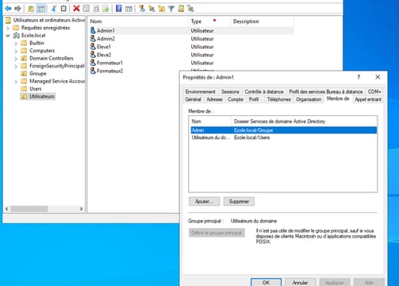Click the tree pane horizontal scrollbar thumb
This screenshot has height=286, width=399.
tap(29, 209)
